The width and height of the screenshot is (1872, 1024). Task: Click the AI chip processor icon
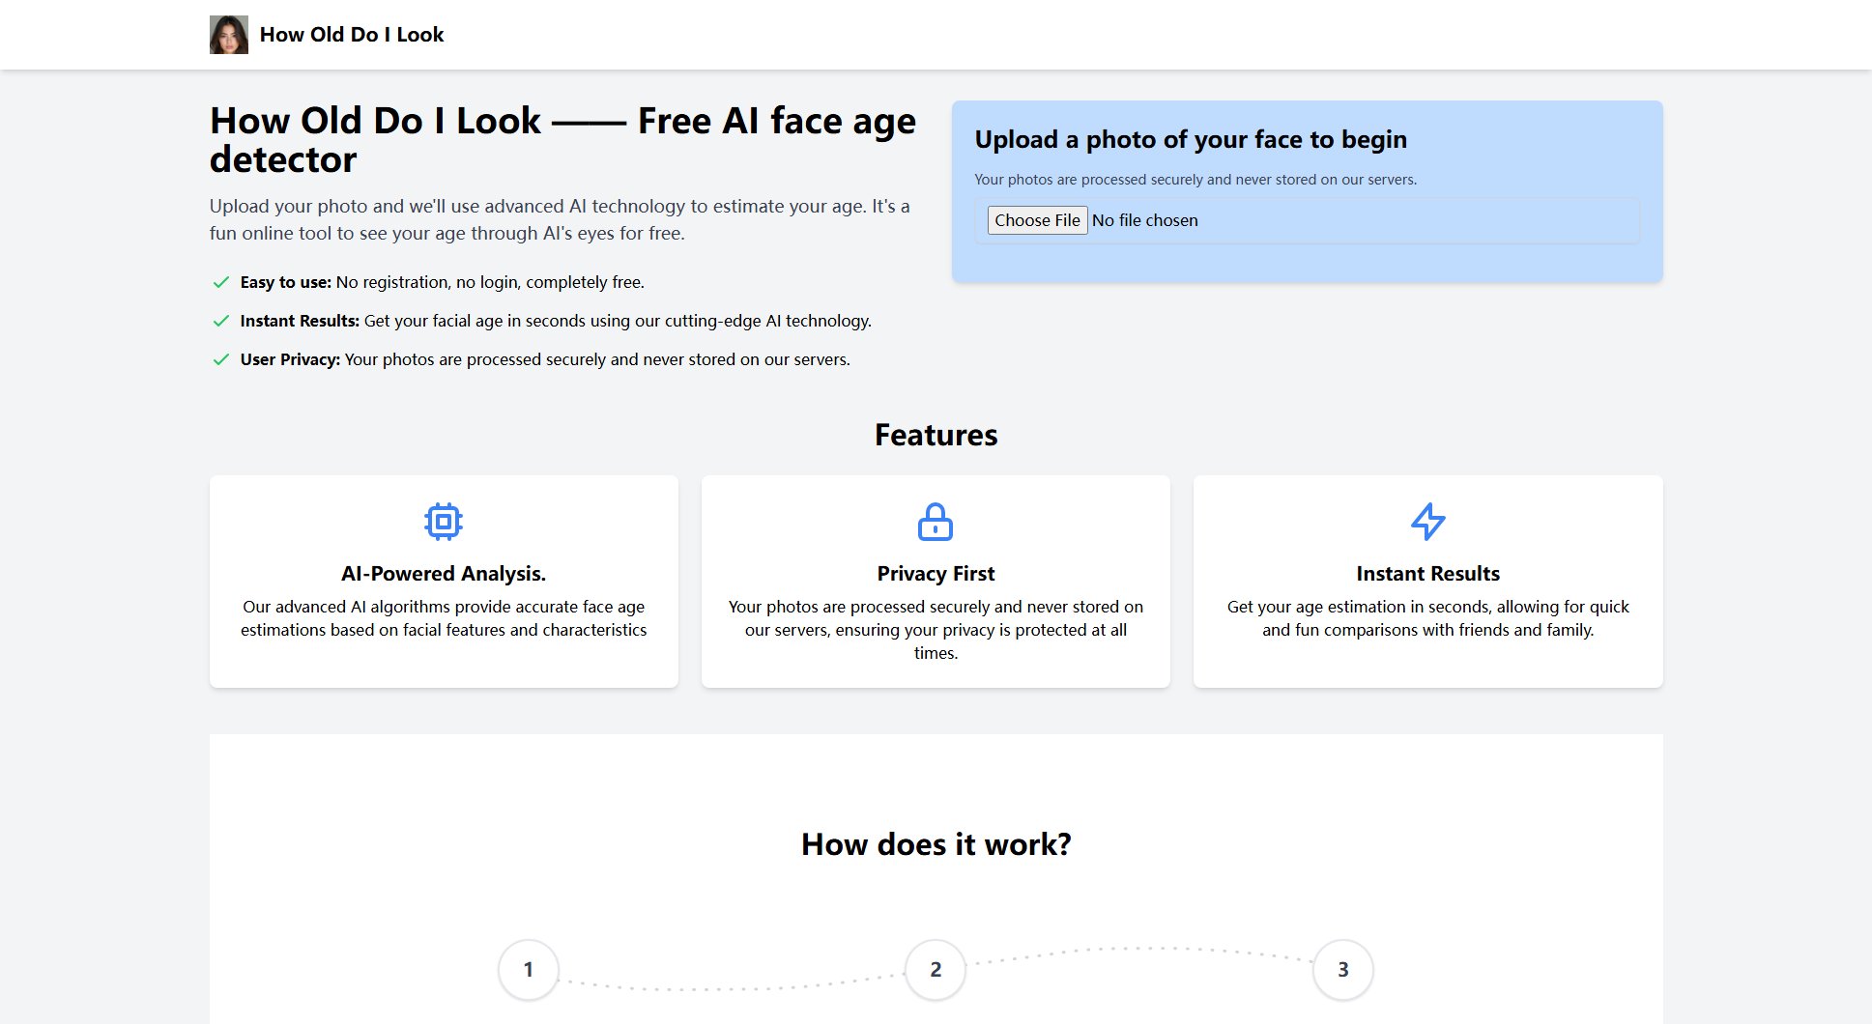click(x=444, y=522)
